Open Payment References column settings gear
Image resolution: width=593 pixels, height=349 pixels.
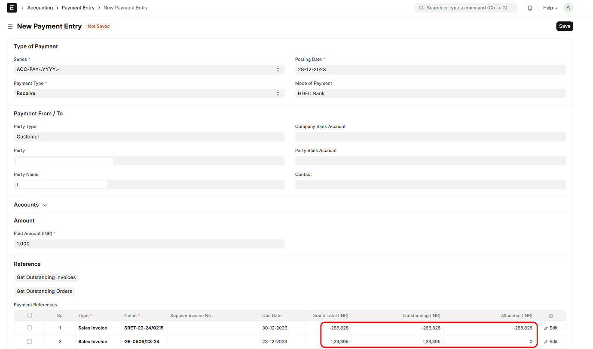point(550,316)
